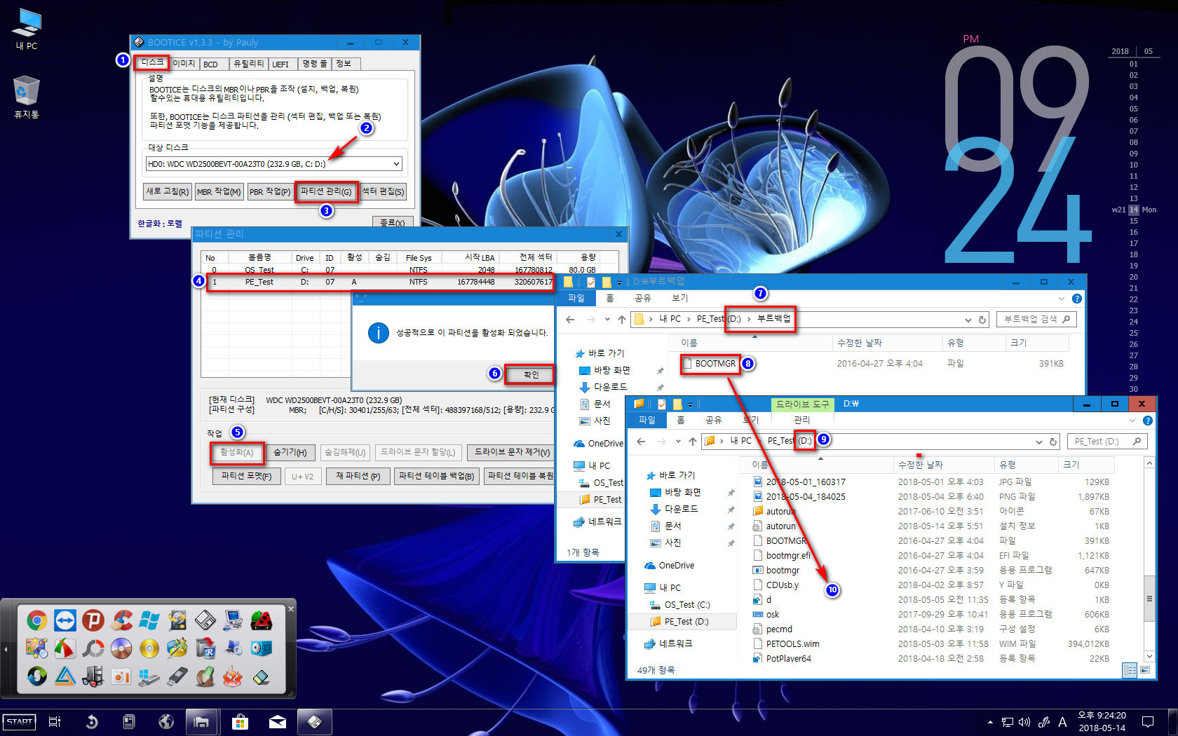This screenshot has height=736, width=1178.
Task: Launch the Windows logo icon in the dock
Action: tap(149, 620)
